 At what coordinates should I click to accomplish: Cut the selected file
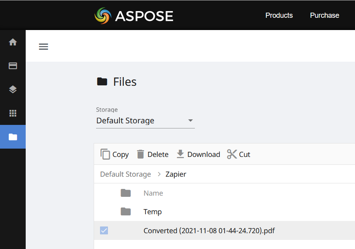tap(239, 154)
